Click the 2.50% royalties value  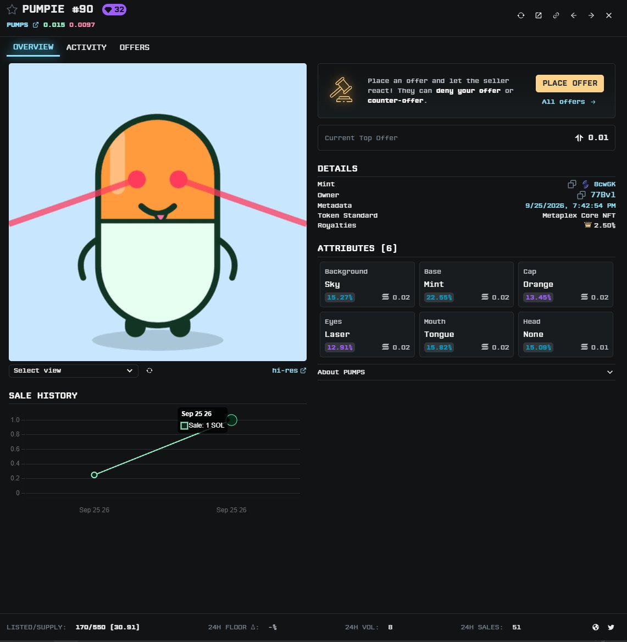(x=604, y=225)
